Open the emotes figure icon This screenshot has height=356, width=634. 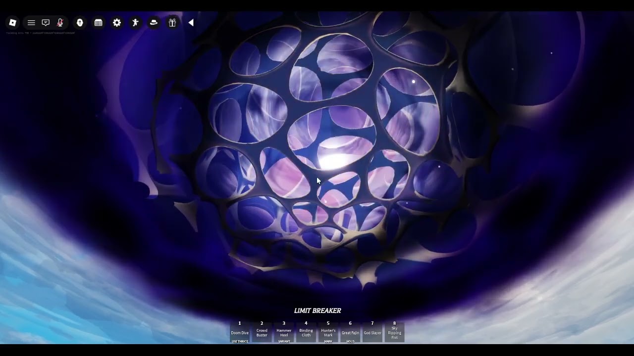click(135, 23)
